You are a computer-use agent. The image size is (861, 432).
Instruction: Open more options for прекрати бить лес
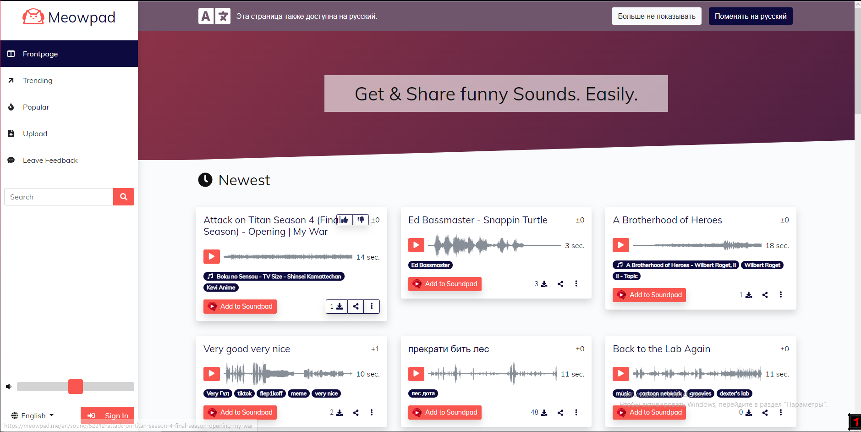(x=576, y=413)
